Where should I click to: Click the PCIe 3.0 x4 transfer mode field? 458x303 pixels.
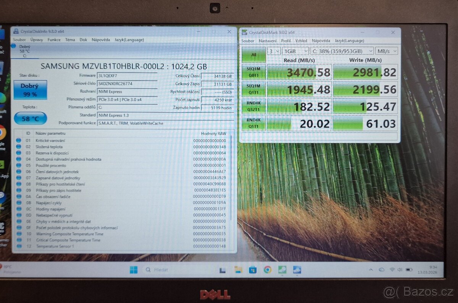(x=127, y=100)
